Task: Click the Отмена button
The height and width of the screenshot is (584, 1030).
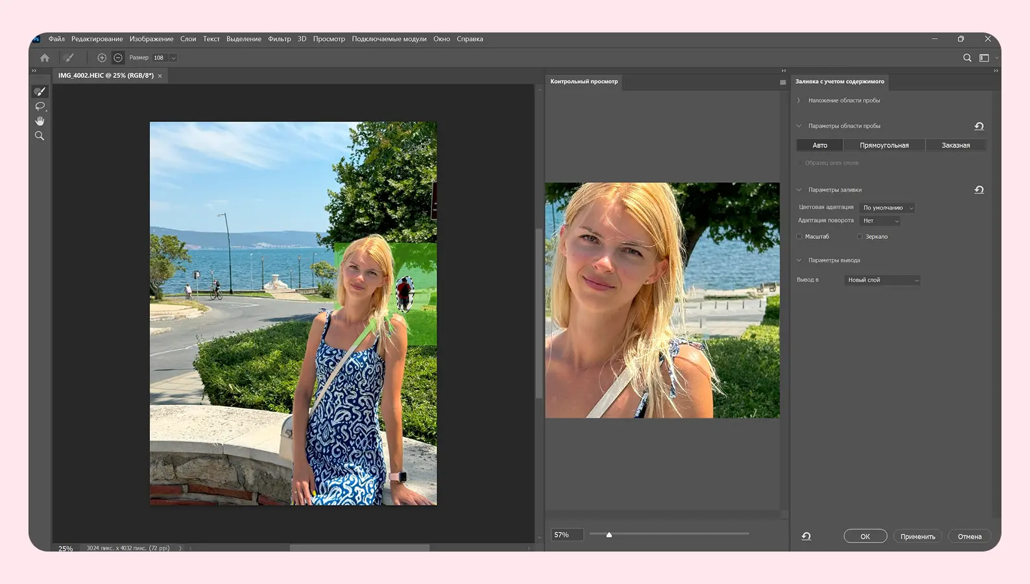Action: point(969,536)
